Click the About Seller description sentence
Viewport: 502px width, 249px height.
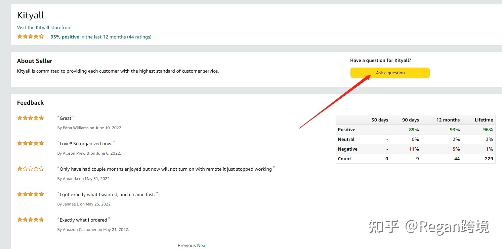click(x=118, y=71)
